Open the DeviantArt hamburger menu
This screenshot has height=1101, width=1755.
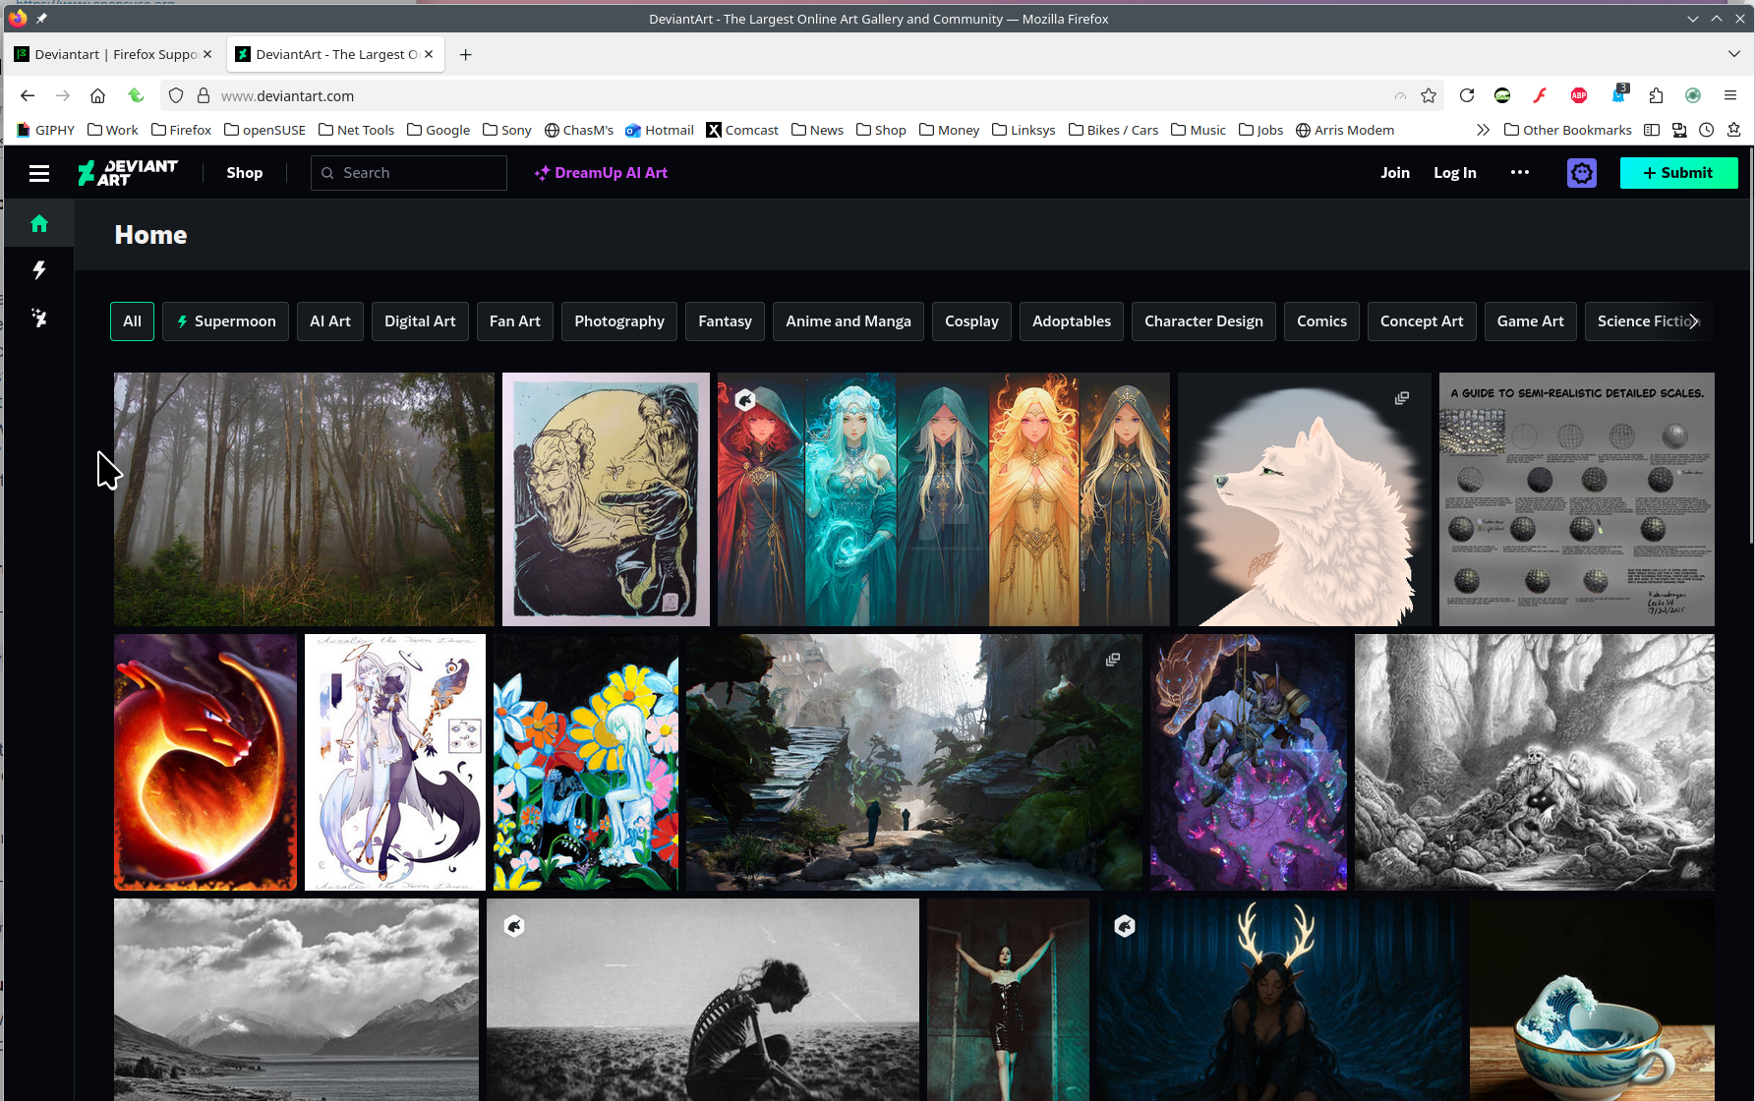click(39, 173)
